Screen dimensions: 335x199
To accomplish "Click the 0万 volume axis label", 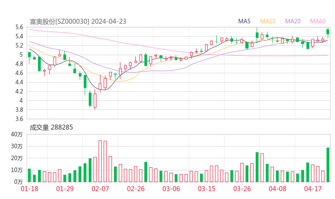I will (19, 182).
